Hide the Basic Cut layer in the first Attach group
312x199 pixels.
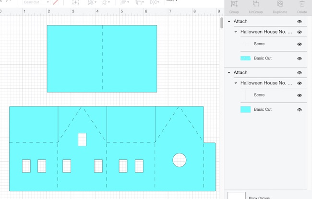coord(299,59)
